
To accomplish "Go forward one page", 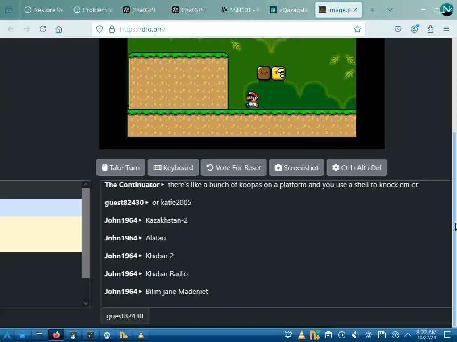I will [x=26, y=29].
